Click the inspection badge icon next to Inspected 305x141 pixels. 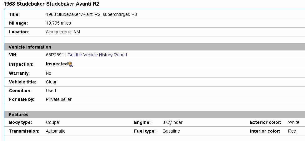(71, 64)
